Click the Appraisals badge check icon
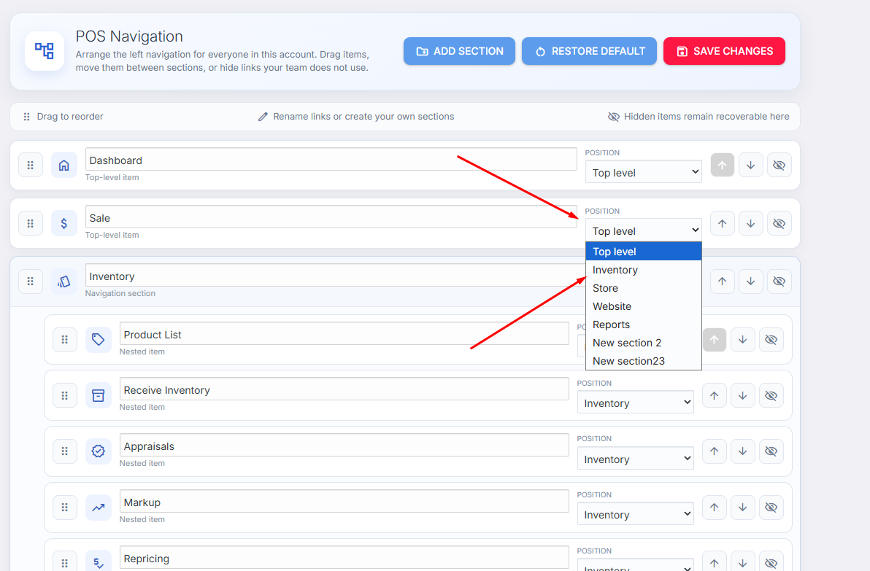This screenshot has height=571, width=870. pos(99,451)
